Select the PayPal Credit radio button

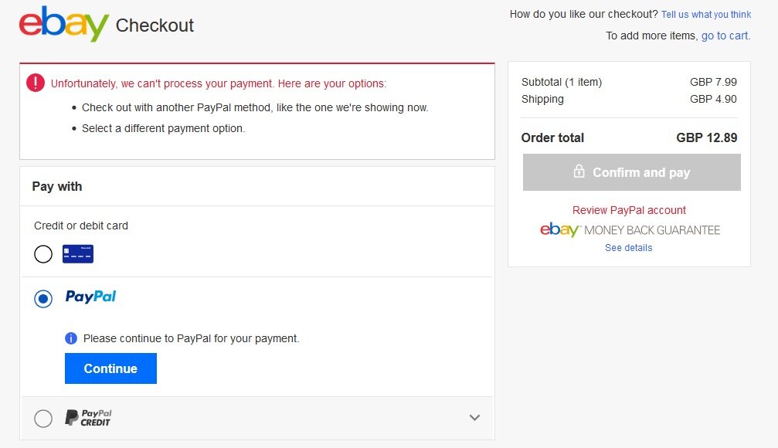43,418
